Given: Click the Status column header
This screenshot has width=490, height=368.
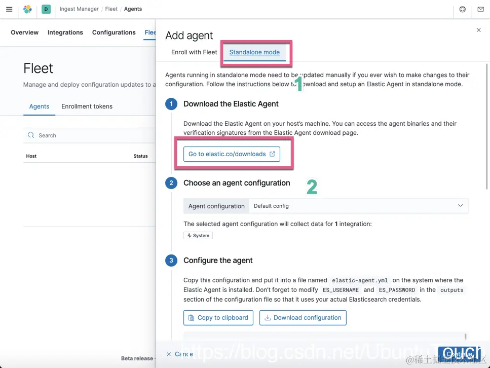Looking at the screenshot, I should 141,156.
